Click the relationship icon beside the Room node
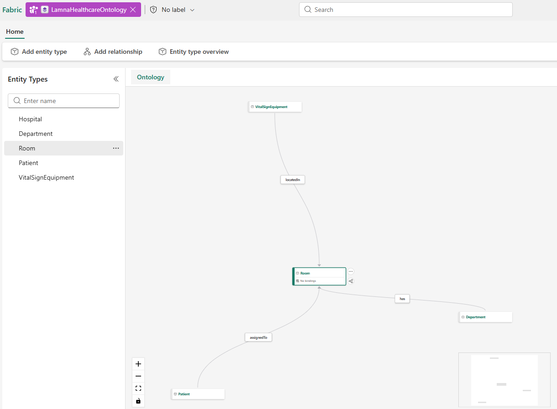The height and width of the screenshot is (409, 557). 351,281
